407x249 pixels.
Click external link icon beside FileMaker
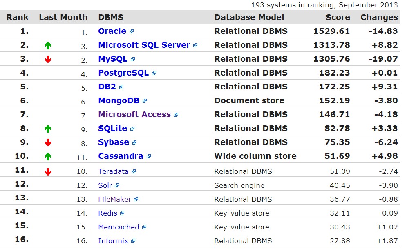point(136,199)
